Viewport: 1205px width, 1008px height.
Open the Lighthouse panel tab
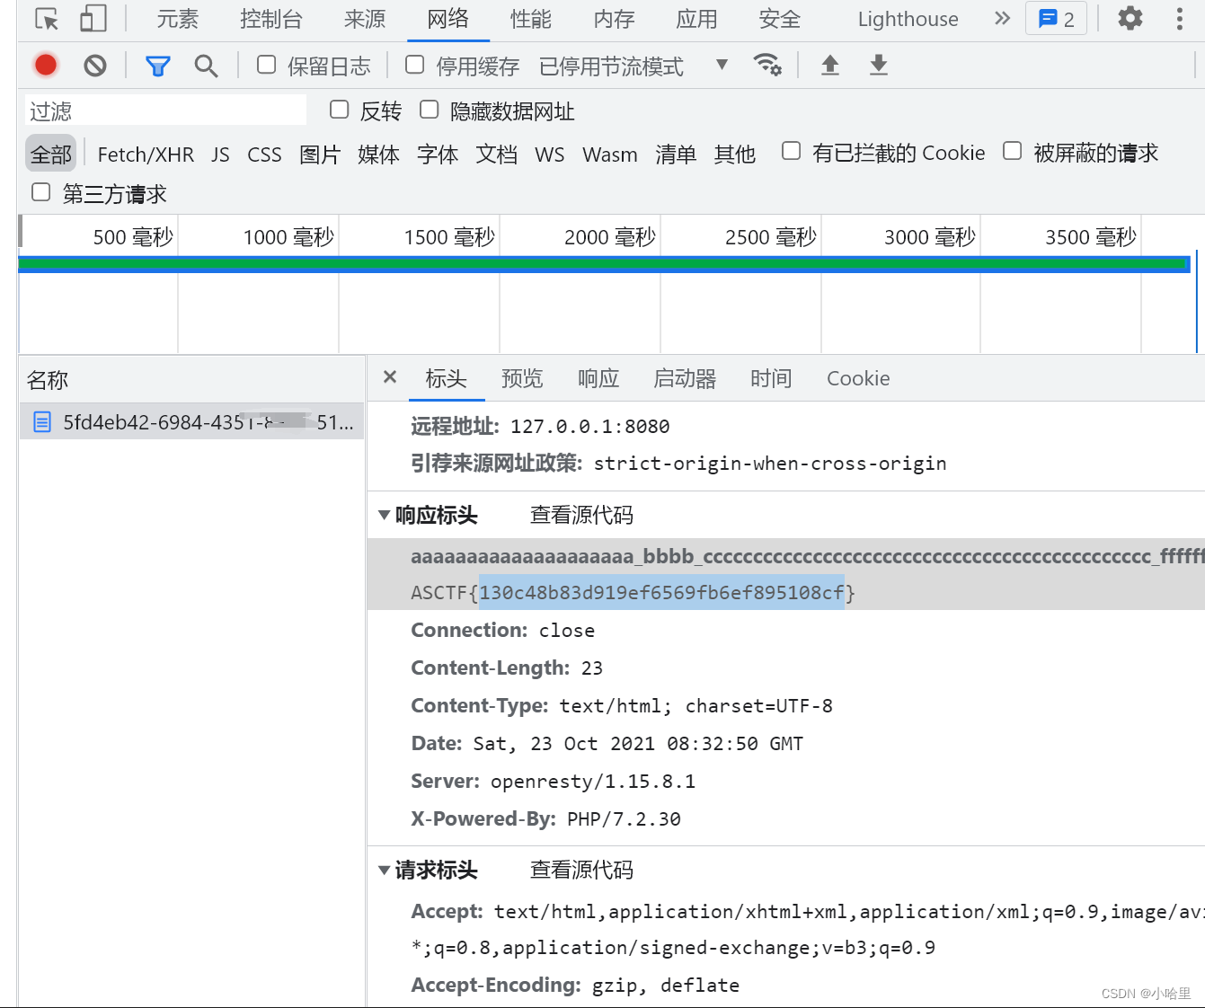908,19
